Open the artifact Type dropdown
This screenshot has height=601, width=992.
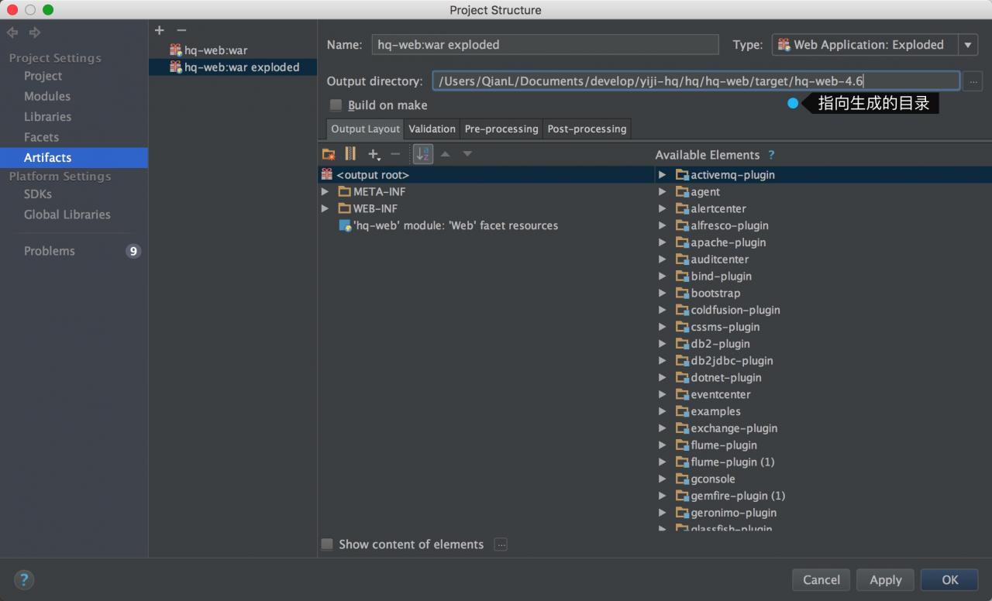click(x=968, y=45)
